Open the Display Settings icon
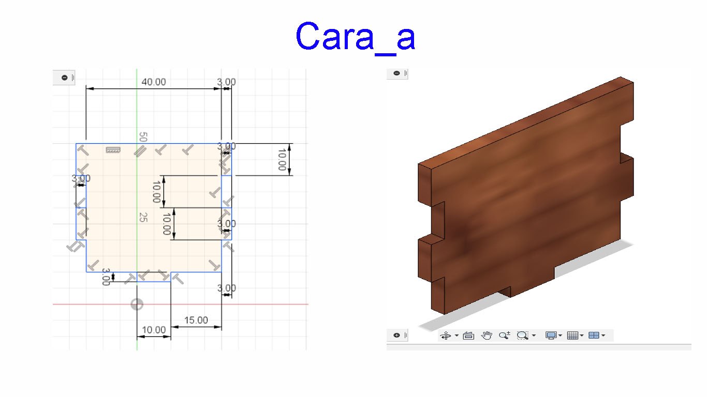The image size is (707, 397). [x=551, y=335]
